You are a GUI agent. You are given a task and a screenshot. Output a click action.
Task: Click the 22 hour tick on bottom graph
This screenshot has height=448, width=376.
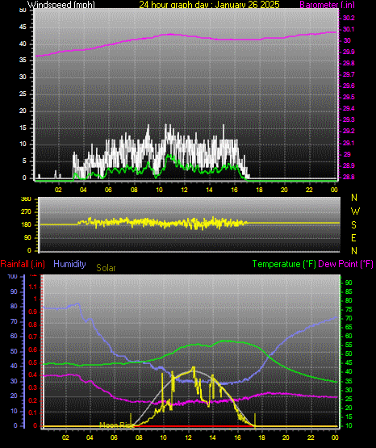point(311,438)
